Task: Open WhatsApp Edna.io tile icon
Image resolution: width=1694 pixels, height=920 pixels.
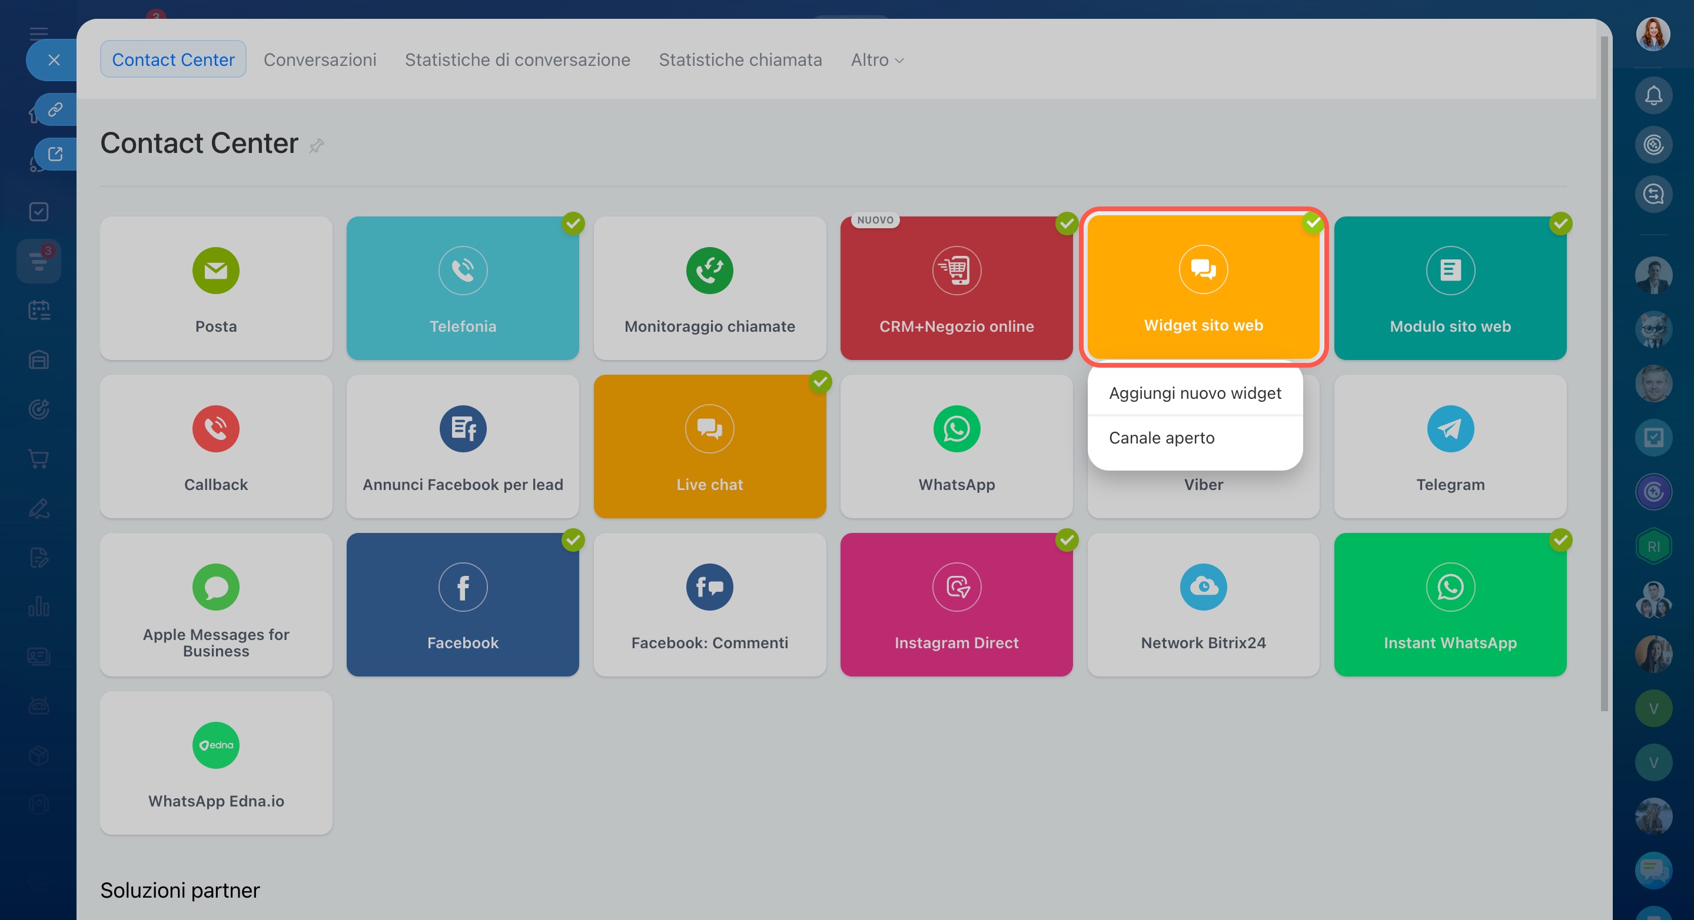Action: [x=215, y=745]
